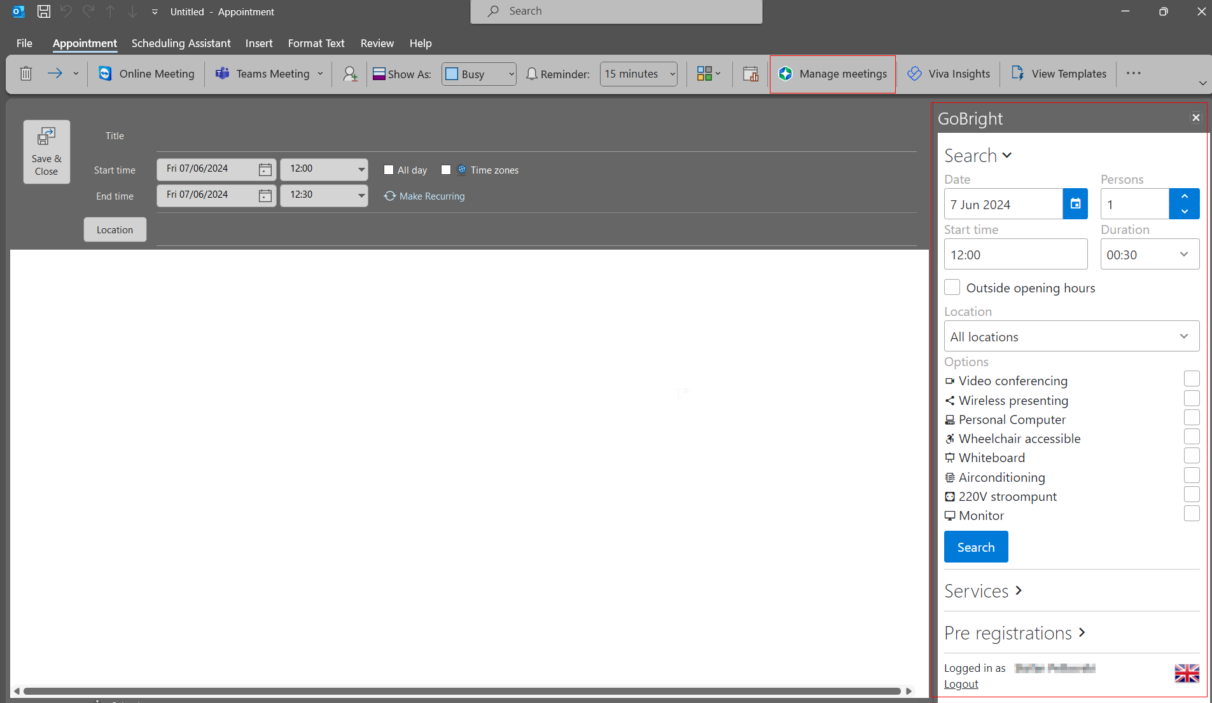
Task: Click Save & Close button
Action: click(x=46, y=152)
